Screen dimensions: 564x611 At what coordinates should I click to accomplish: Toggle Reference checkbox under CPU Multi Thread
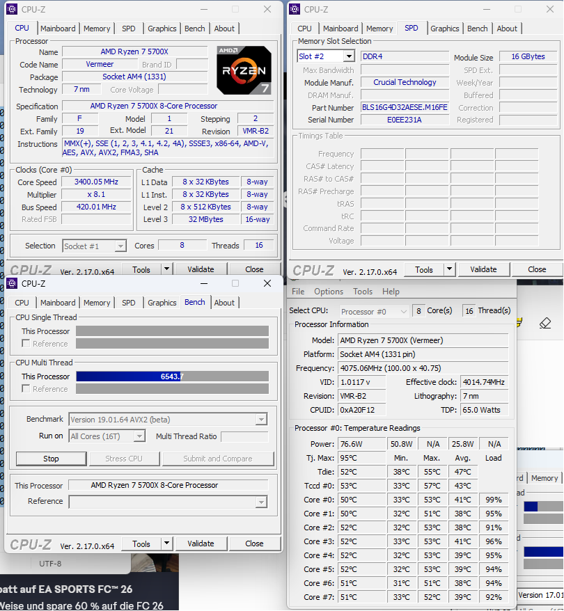pyautogui.click(x=26, y=388)
